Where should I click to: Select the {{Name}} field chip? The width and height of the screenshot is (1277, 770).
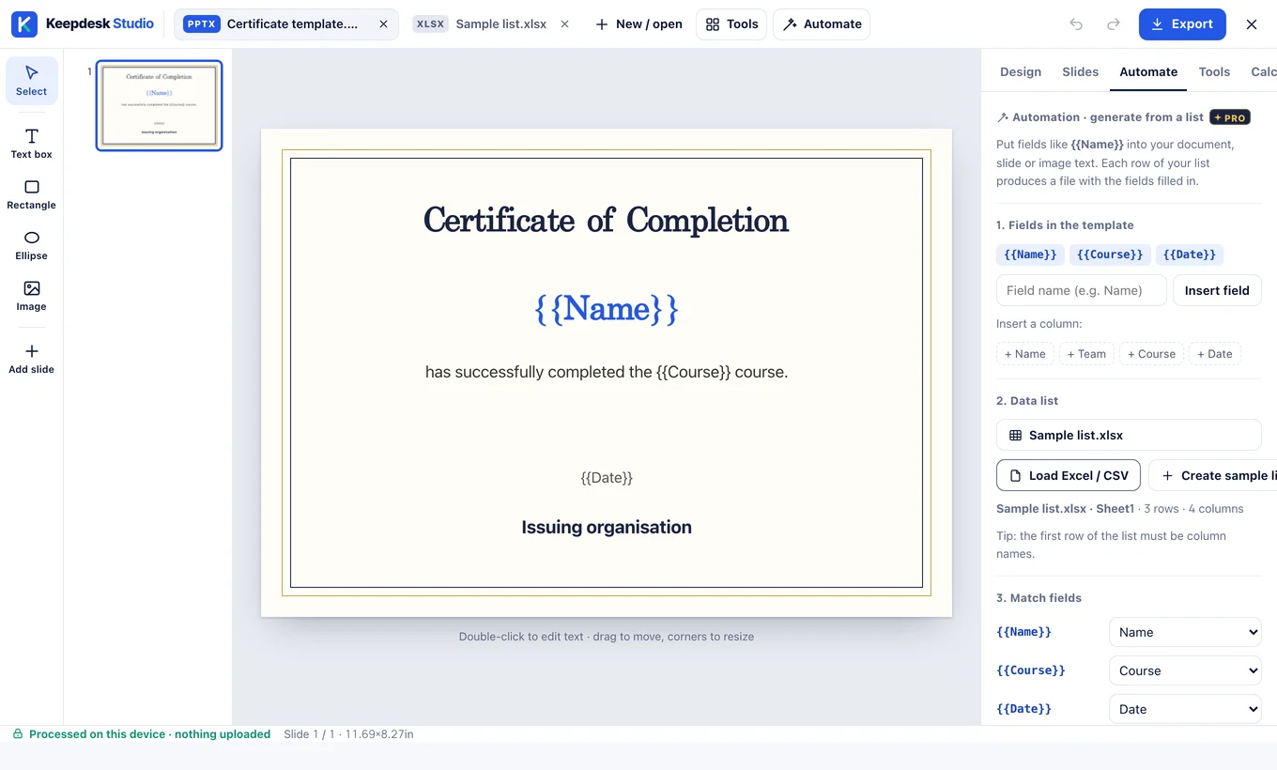1030,254
